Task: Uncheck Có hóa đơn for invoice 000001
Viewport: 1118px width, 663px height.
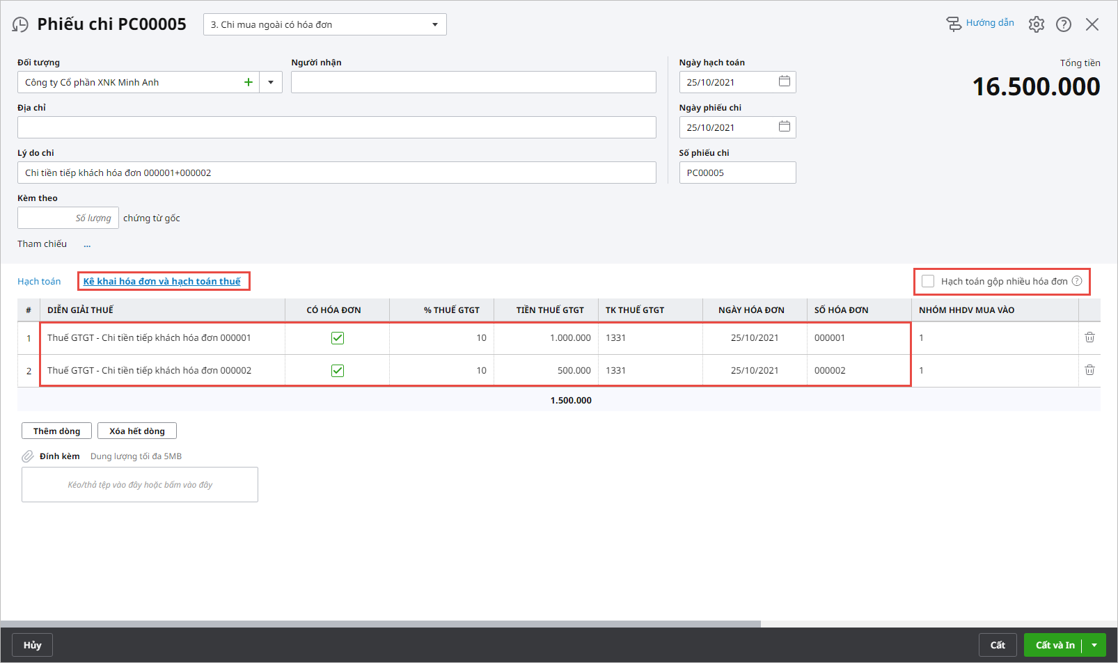Action: point(338,338)
